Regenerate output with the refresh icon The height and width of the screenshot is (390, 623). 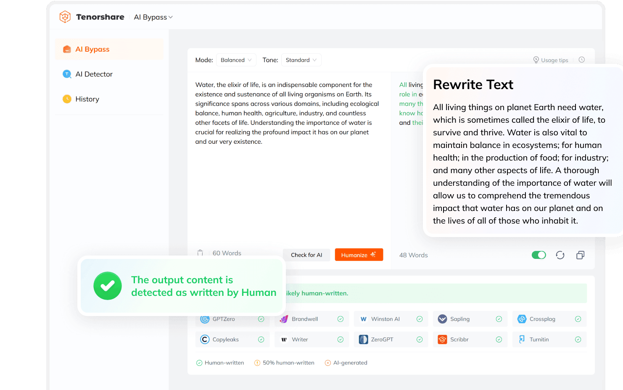560,255
